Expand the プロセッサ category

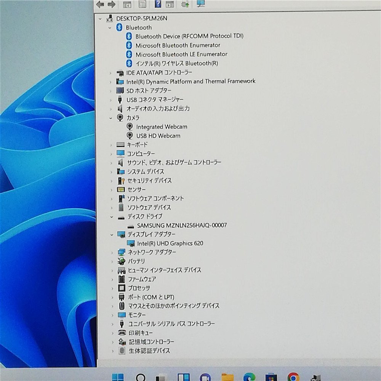click(112, 288)
